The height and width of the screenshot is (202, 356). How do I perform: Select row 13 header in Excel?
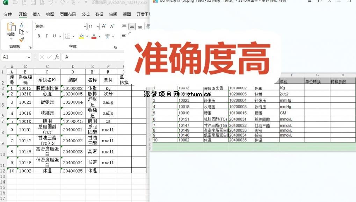point(3,176)
